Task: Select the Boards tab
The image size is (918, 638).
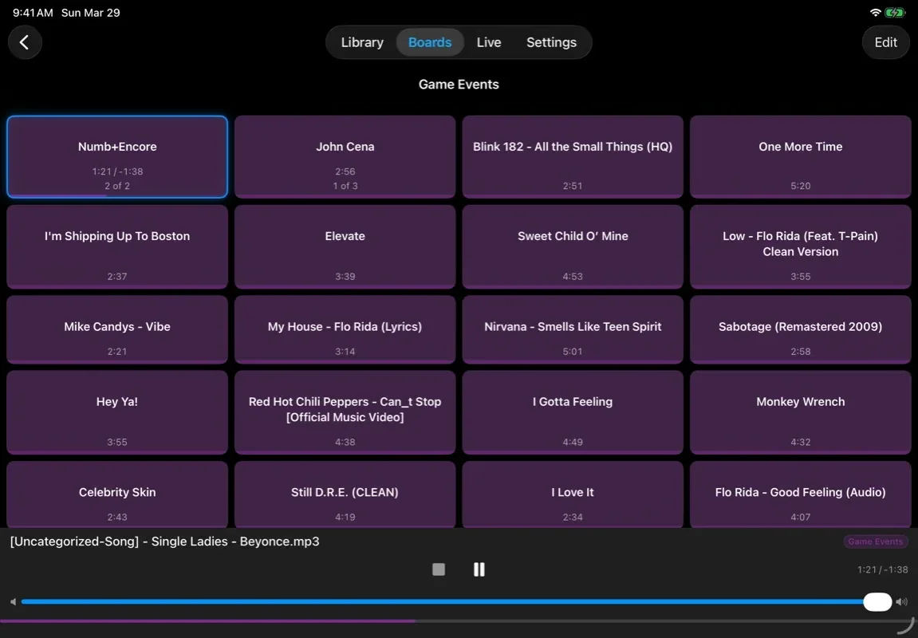Action: click(430, 41)
